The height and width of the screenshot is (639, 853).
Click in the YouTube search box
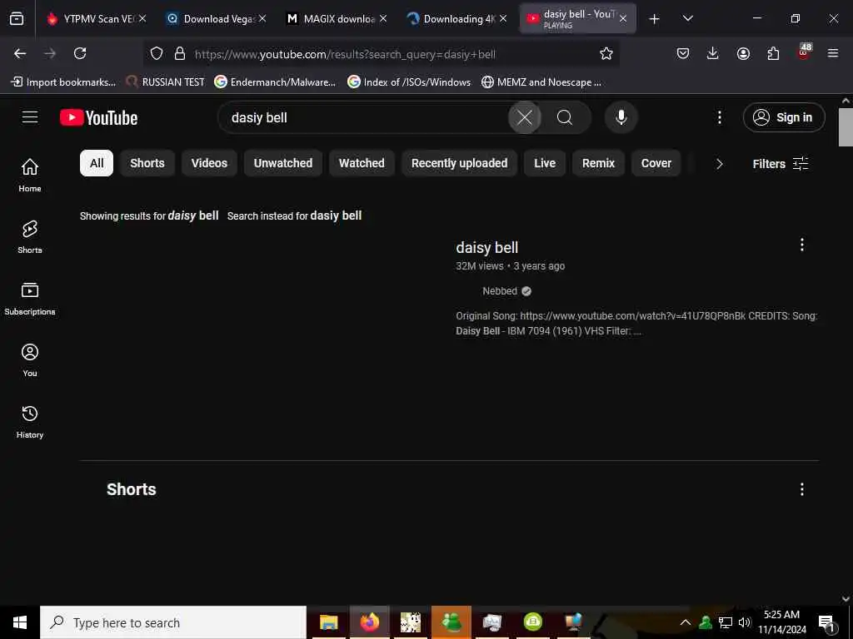tap(365, 117)
